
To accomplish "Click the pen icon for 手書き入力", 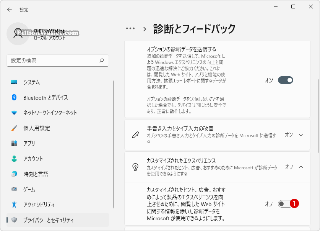I will click(135, 135).
